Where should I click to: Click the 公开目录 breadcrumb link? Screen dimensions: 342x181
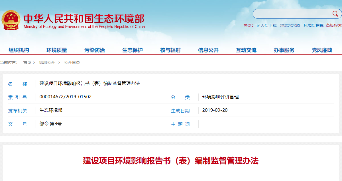pyautogui.click(x=72, y=62)
